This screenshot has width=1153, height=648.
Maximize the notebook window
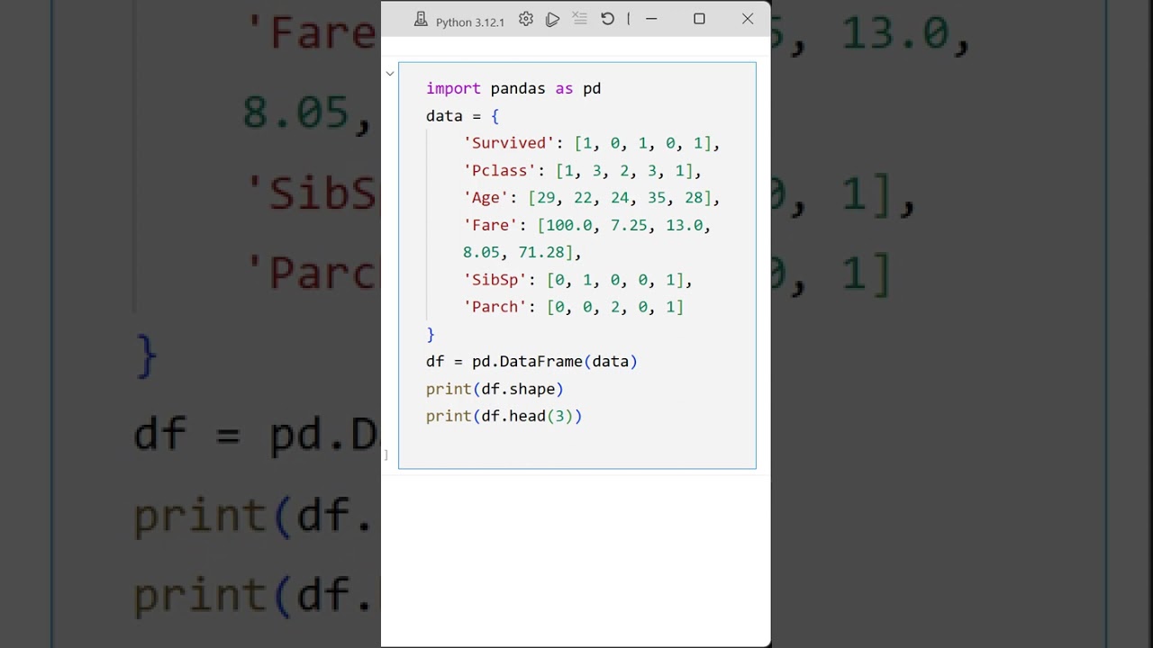[699, 19]
